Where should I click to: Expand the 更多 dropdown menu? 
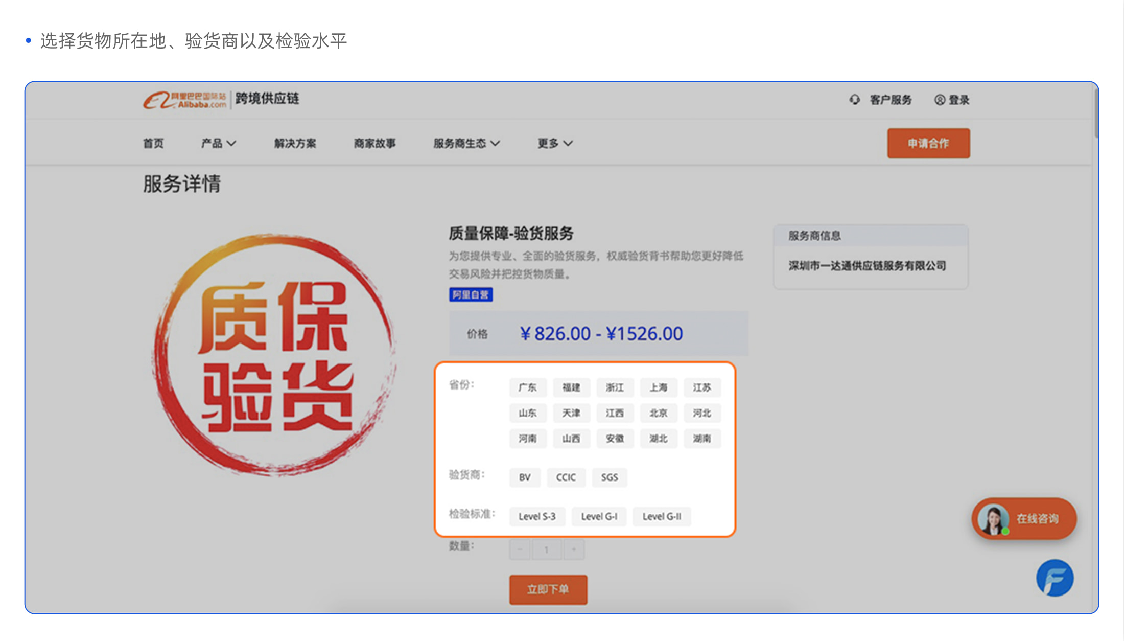554,144
